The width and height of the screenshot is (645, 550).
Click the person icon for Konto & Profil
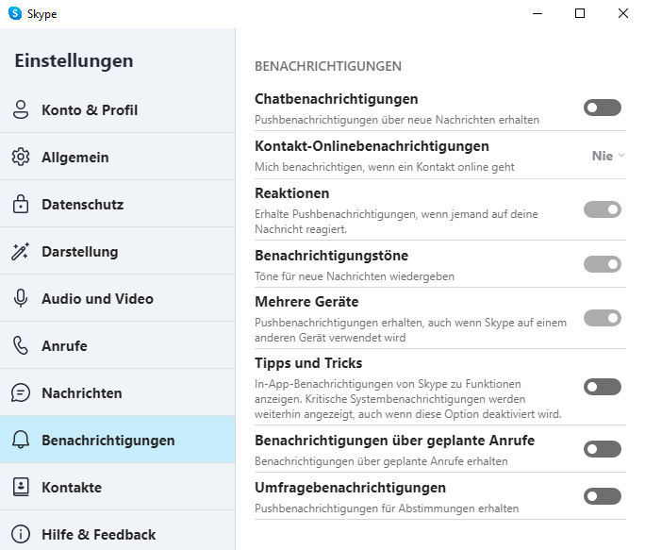click(x=21, y=110)
